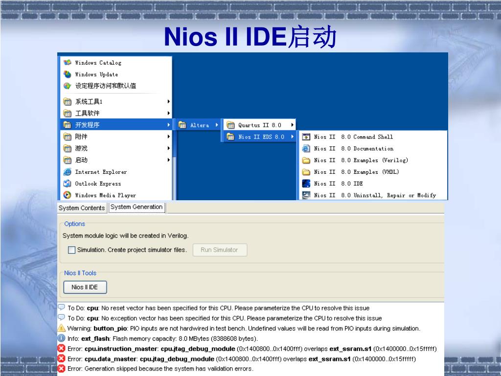The image size is (501, 376).
Task: Select Nios II 8.0 Documentation menu text
Action: click(x=354, y=149)
